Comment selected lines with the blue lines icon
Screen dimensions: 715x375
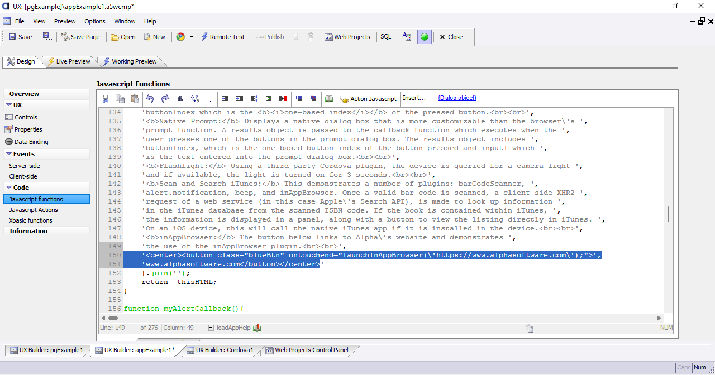pyautogui.click(x=299, y=98)
